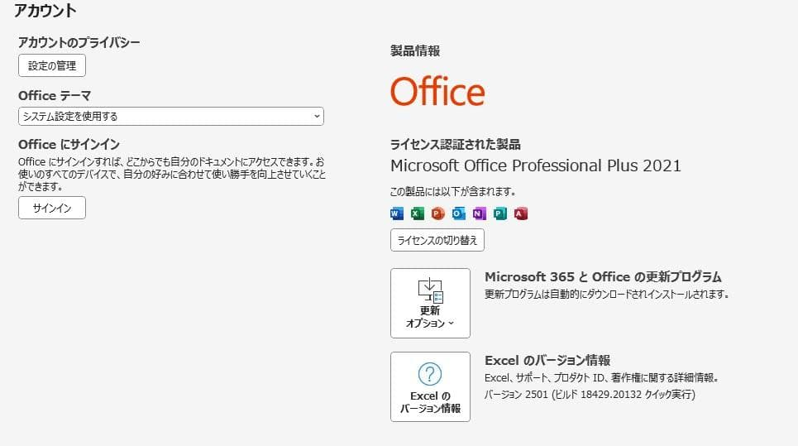
Task: Click the Word app icon
Action: tap(397, 213)
